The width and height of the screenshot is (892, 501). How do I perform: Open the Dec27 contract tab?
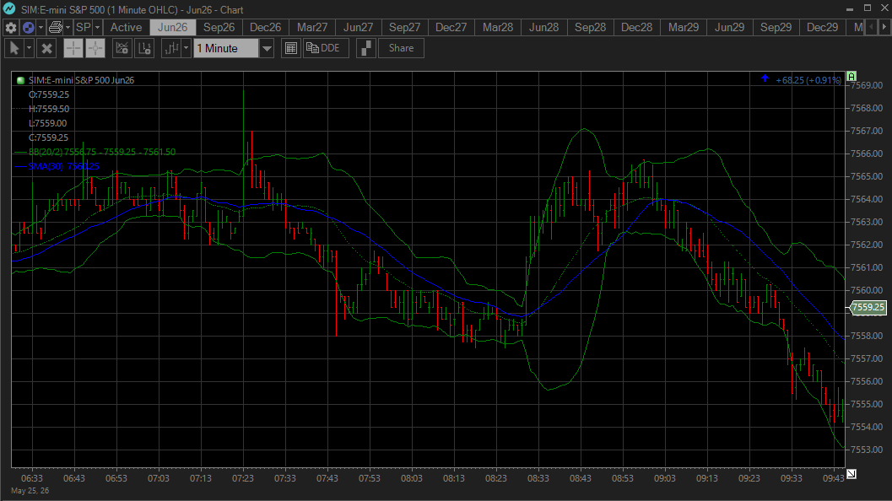point(451,27)
